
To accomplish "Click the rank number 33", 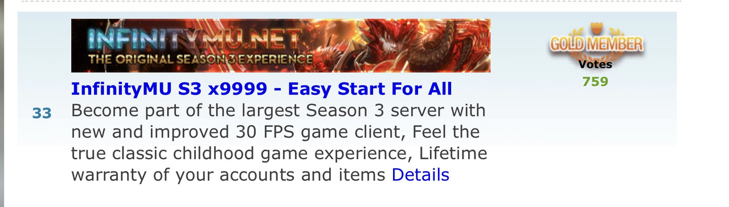I will point(42,114).
